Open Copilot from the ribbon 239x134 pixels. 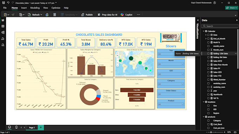127,15
